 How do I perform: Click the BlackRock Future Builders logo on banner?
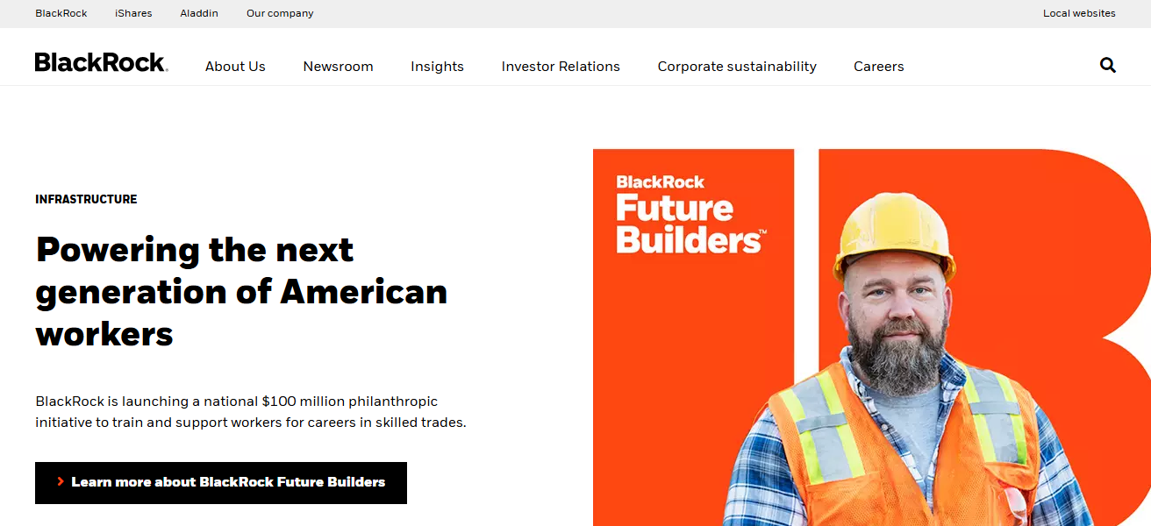coord(690,214)
